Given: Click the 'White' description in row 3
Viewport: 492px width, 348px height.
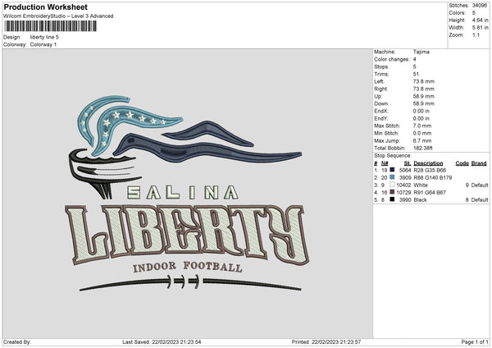Looking at the screenshot, I should tap(421, 185).
